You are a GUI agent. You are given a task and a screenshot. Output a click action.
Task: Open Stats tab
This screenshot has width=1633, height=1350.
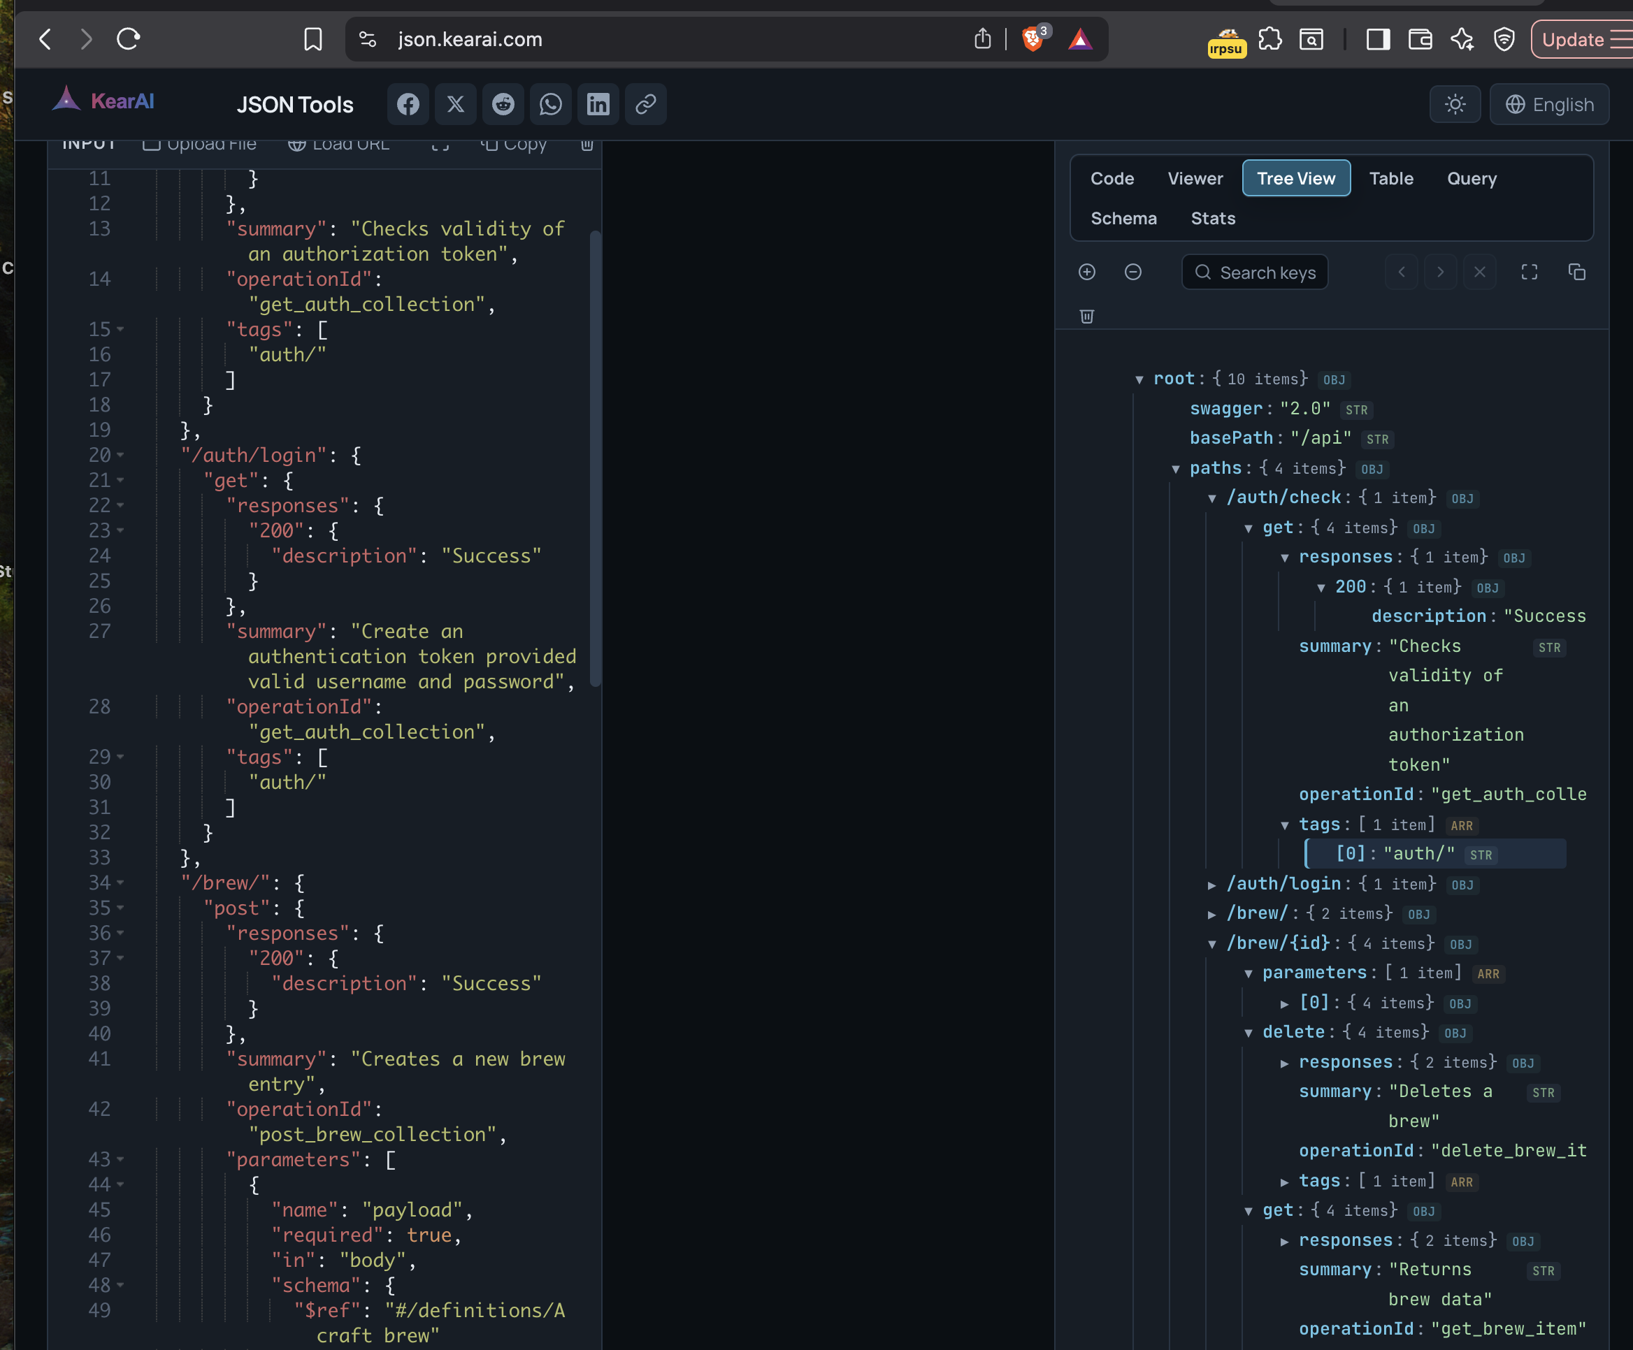tap(1212, 219)
